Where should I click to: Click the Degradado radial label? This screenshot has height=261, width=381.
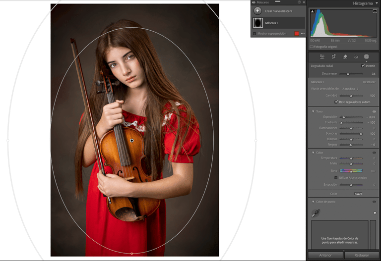pos(321,66)
